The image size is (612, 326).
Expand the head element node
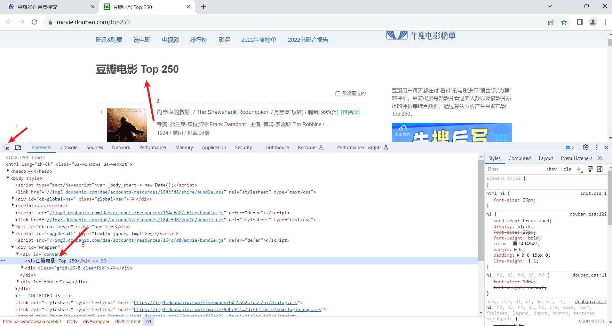tap(8, 171)
